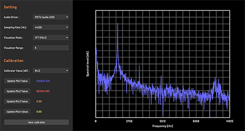Click the Update Mic3 Value button

click(x=17, y=101)
